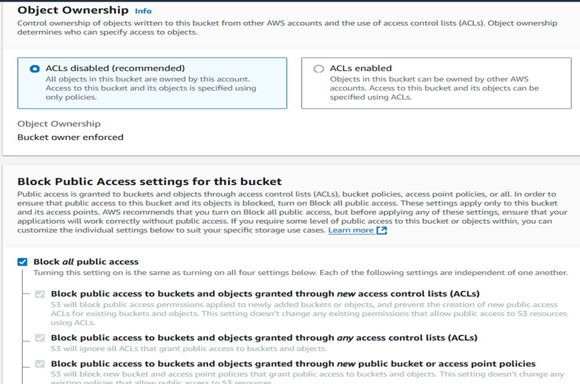This screenshot has width=580, height=384.
Task: Open the Info link beside Object Ownership
Action: coord(143,11)
